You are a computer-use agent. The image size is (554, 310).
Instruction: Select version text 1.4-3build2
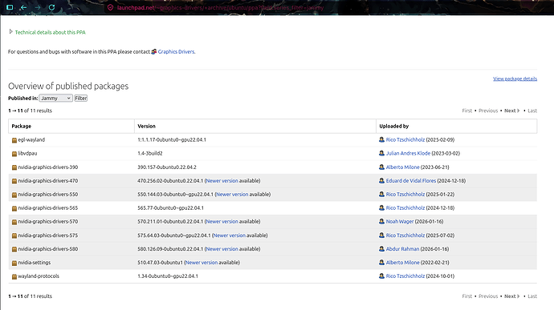pyautogui.click(x=150, y=154)
